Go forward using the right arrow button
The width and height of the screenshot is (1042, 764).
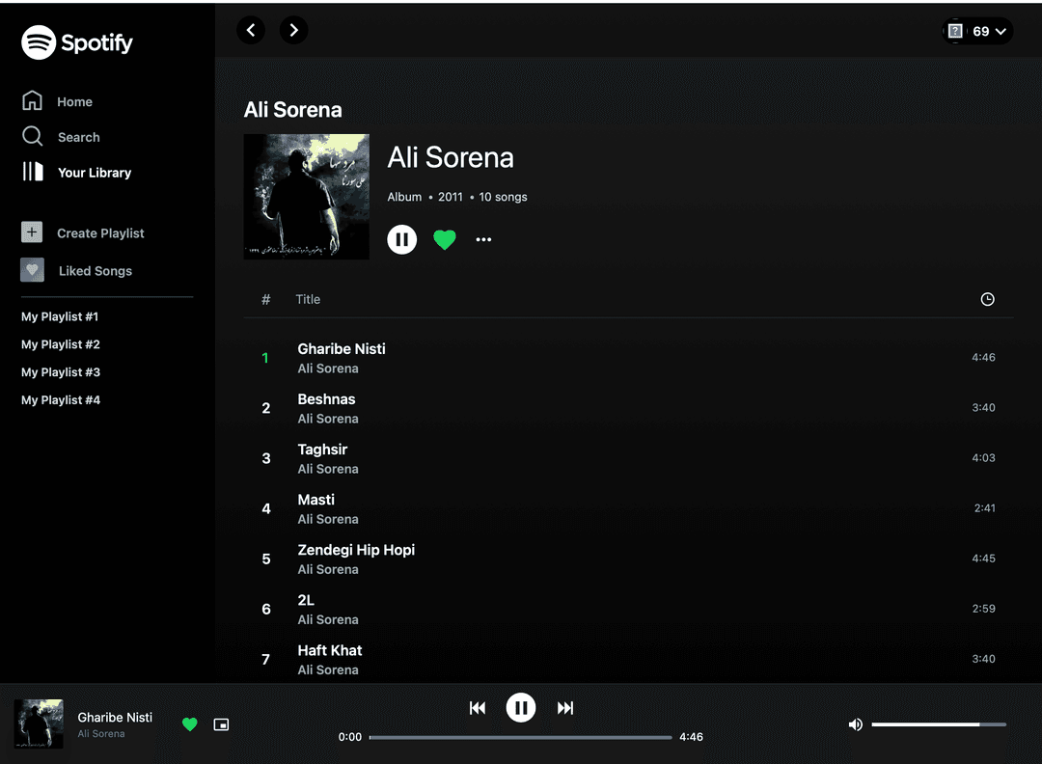pyautogui.click(x=294, y=30)
